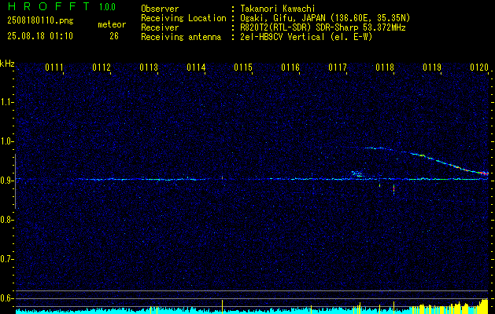Screen dimensions: 495x314
Task: Click antenna 2el-HB9CV Vertical text
Action: pyautogui.click(x=306, y=37)
